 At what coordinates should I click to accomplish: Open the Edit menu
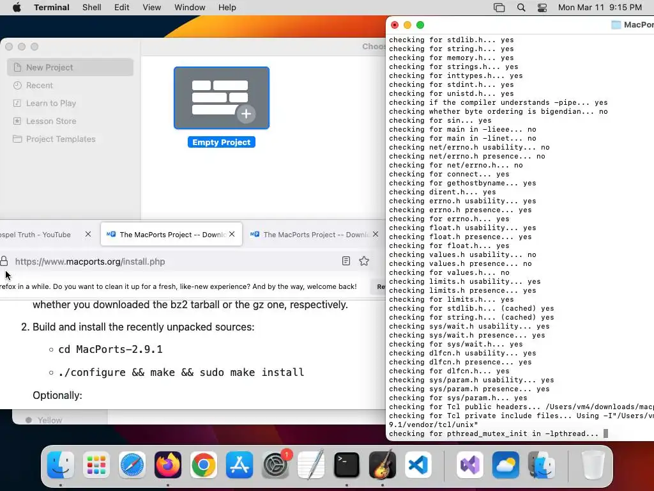pyautogui.click(x=122, y=8)
